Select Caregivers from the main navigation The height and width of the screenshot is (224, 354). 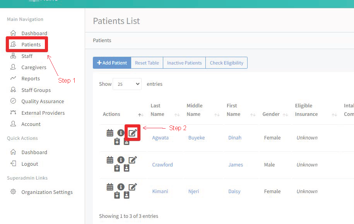(34, 67)
